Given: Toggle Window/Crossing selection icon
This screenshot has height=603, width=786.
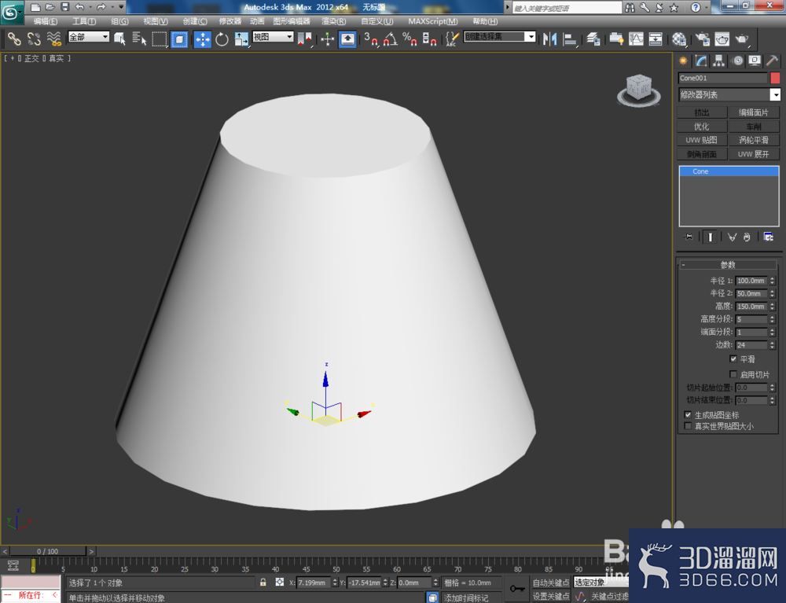Looking at the screenshot, I should [x=179, y=39].
